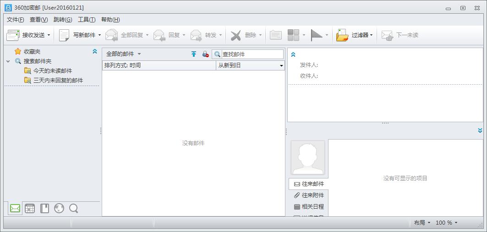Open the address book icon in bottom sidebar
Viewport: 487px width, 232px height.
click(44, 209)
